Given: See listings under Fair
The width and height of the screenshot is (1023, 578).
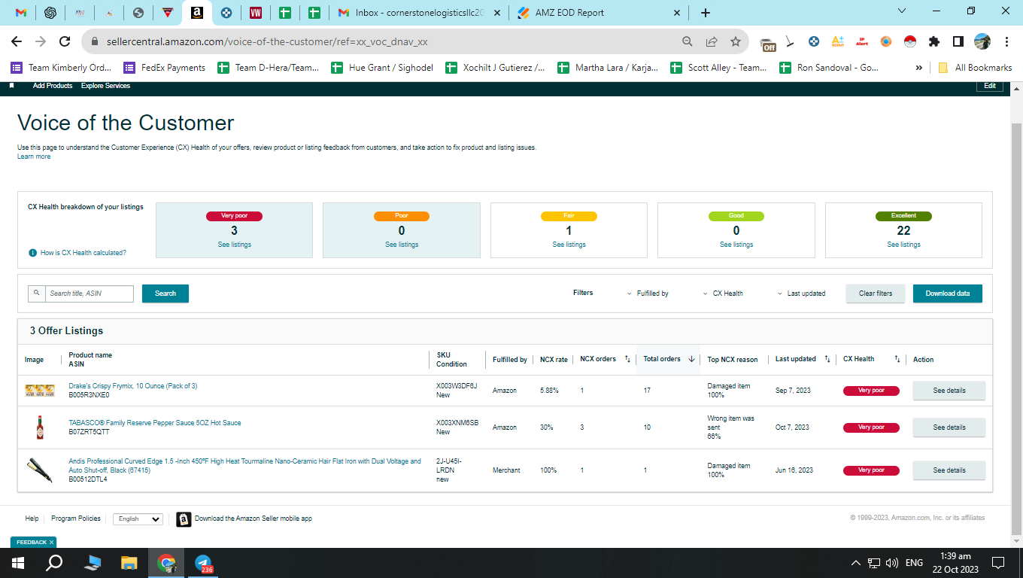Looking at the screenshot, I should click(x=569, y=245).
